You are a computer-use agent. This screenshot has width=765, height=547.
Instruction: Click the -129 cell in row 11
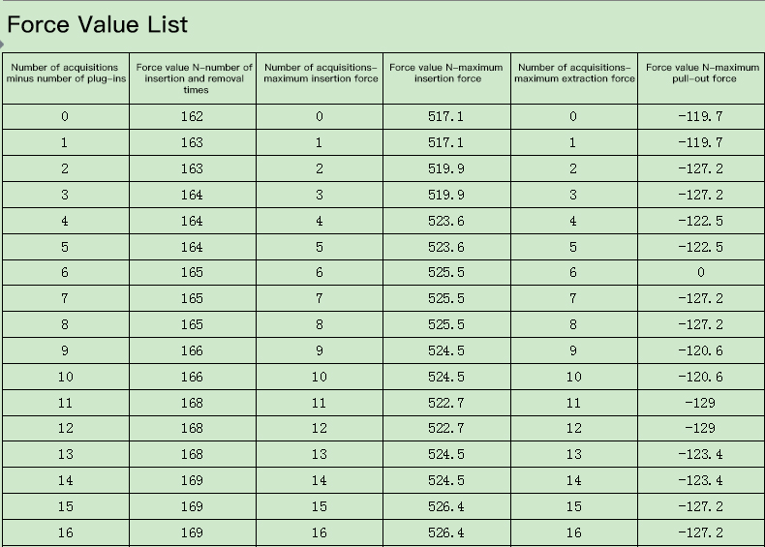coord(702,403)
